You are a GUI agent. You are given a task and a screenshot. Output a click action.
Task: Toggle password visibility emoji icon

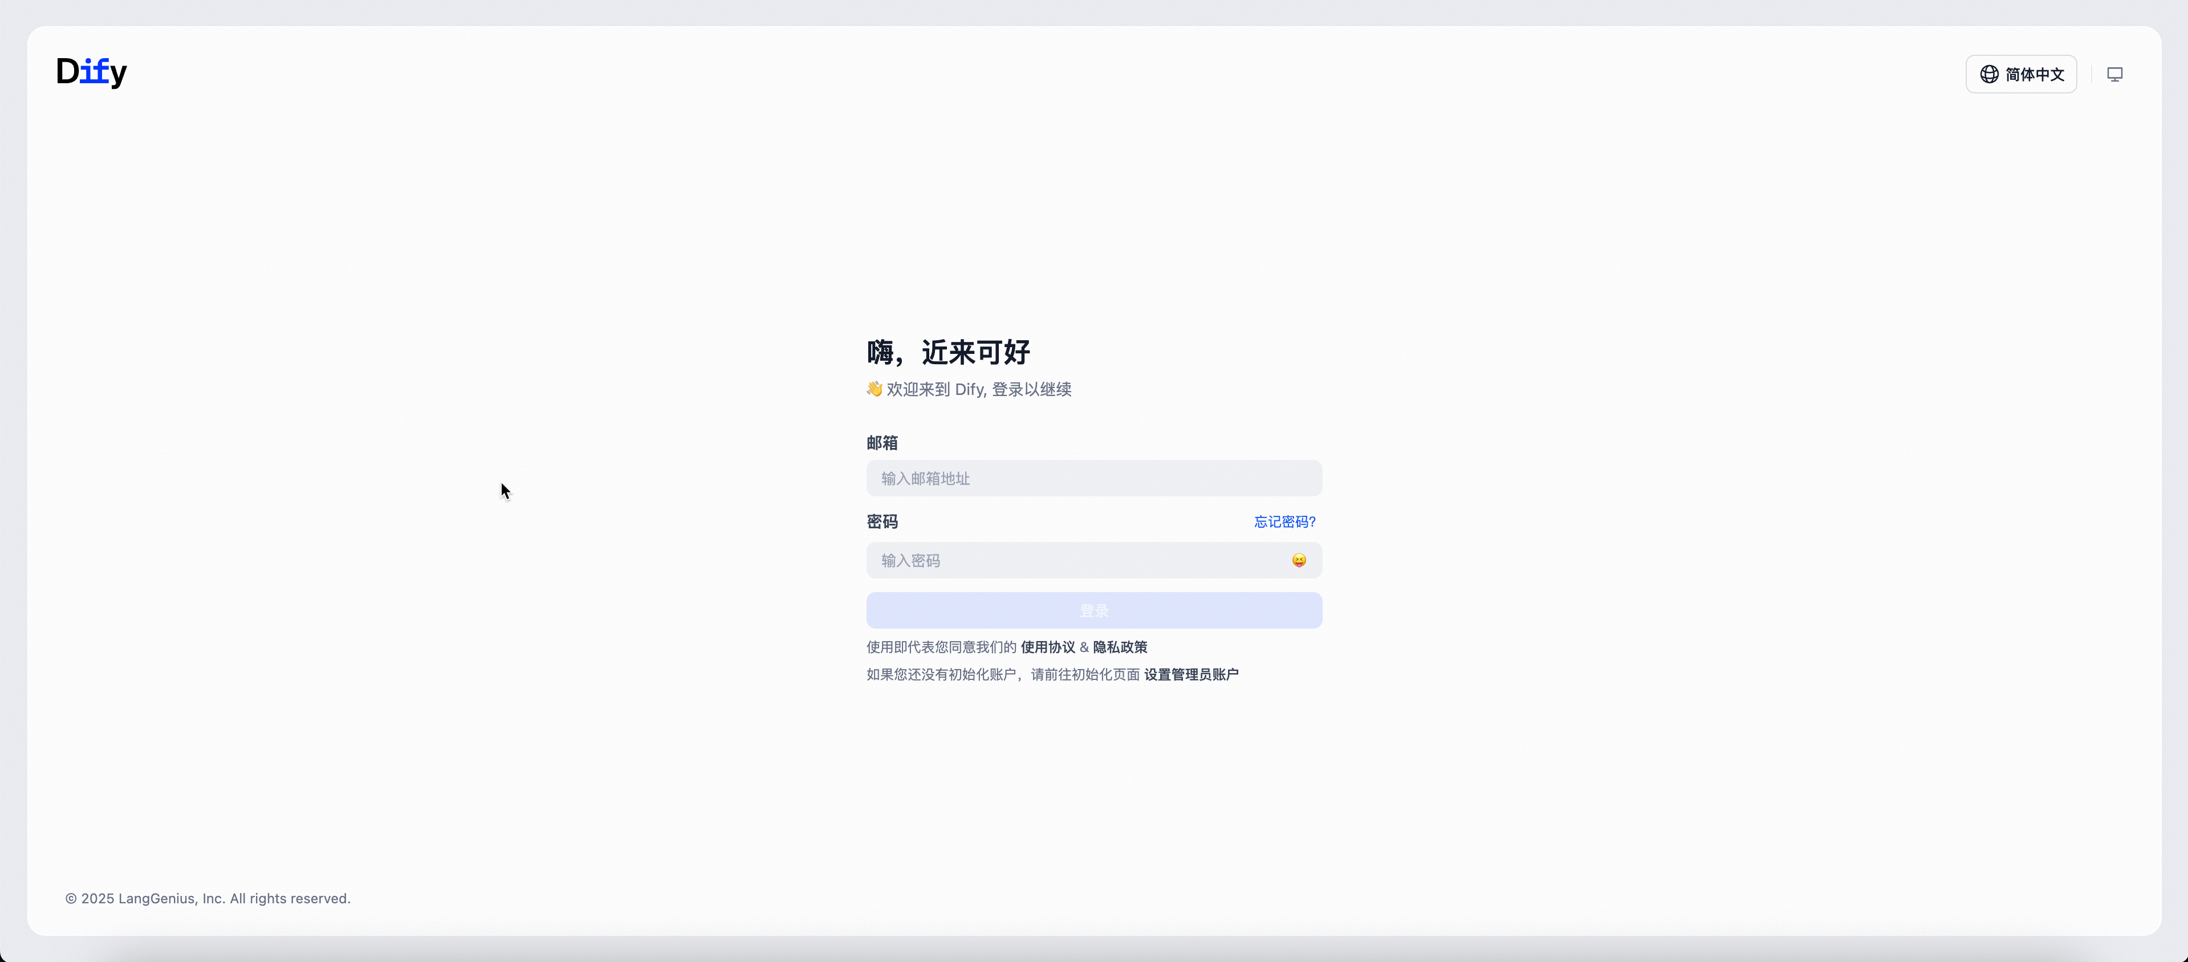(1299, 560)
